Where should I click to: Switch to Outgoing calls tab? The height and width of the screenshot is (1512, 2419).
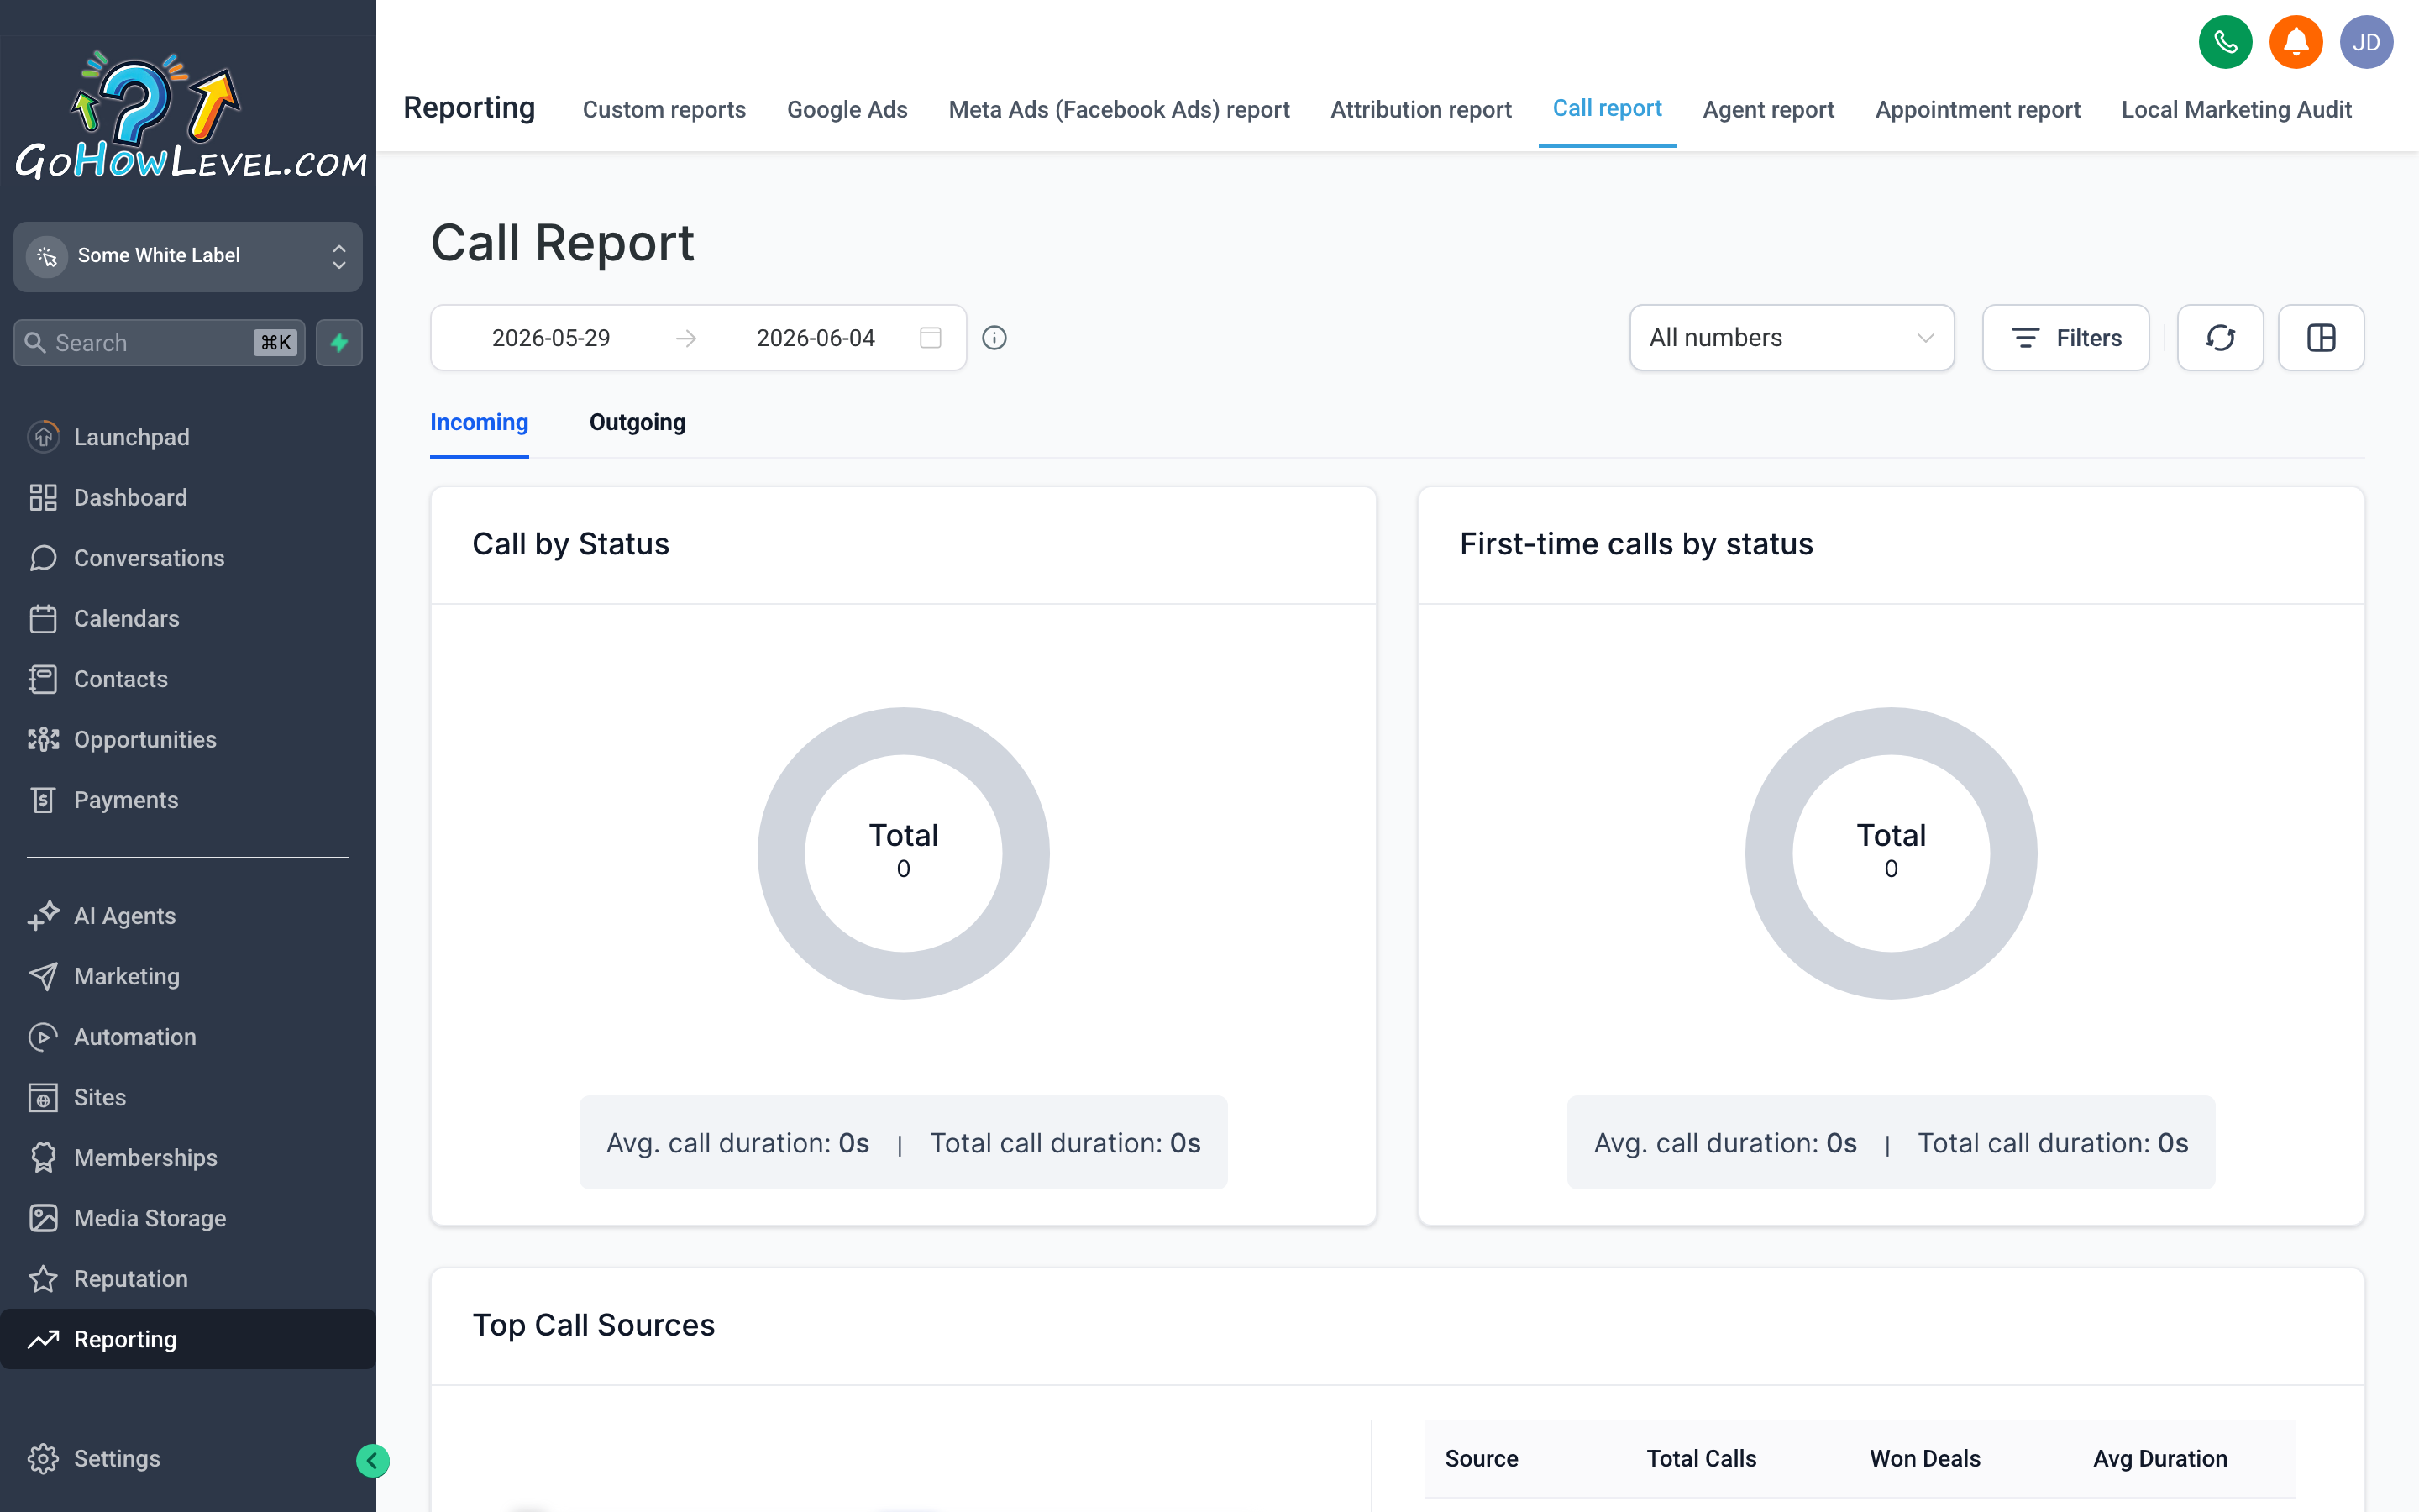click(x=638, y=422)
